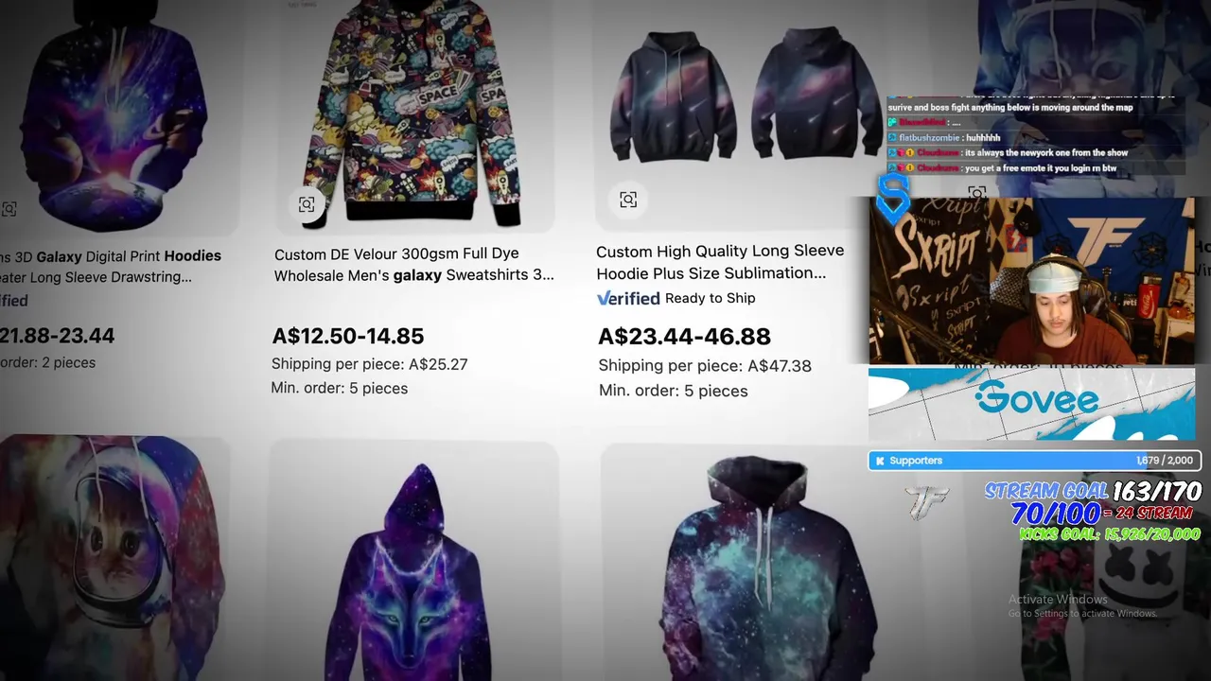Open Custom DE Velour galaxy Sweatshirts listing

(414, 264)
